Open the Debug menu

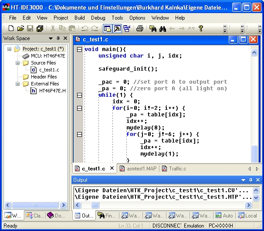pos(98,18)
